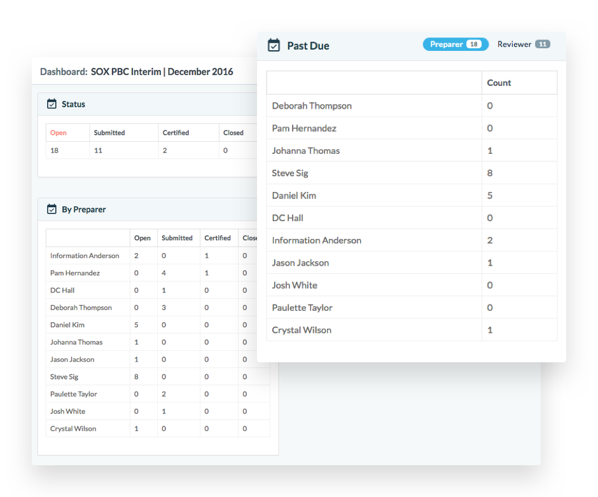Click the Status panel title
This screenshot has width=598, height=497.
click(x=73, y=104)
